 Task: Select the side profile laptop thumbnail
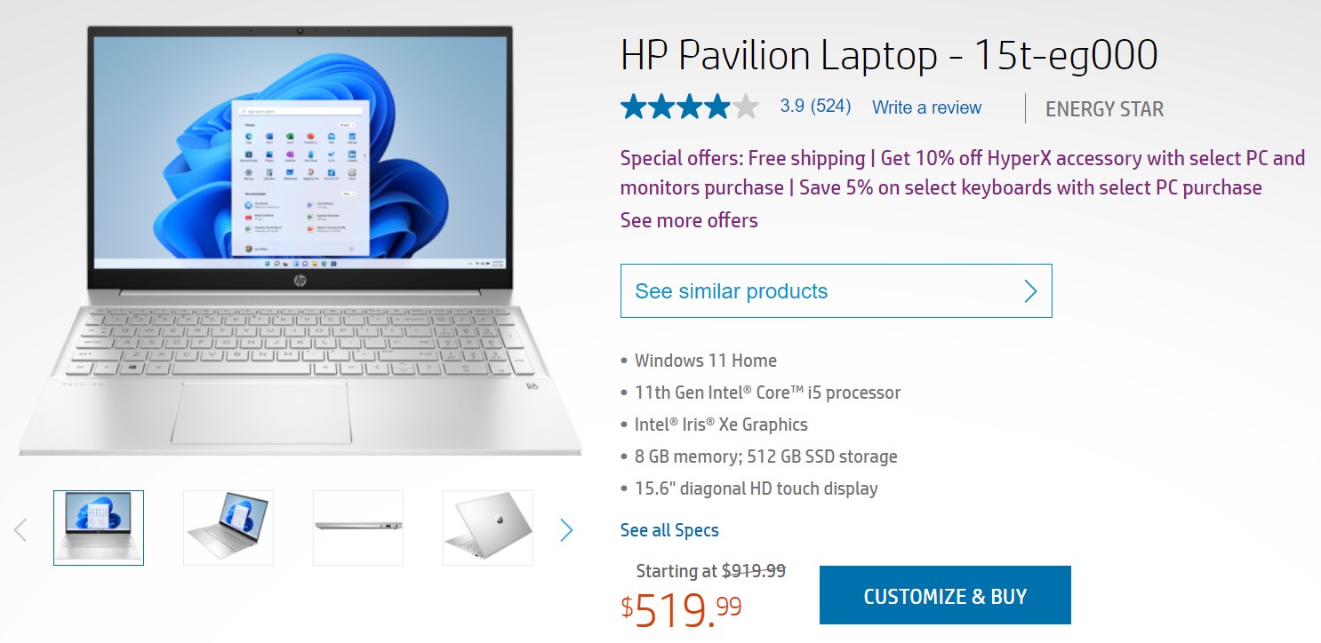[x=358, y=528]
